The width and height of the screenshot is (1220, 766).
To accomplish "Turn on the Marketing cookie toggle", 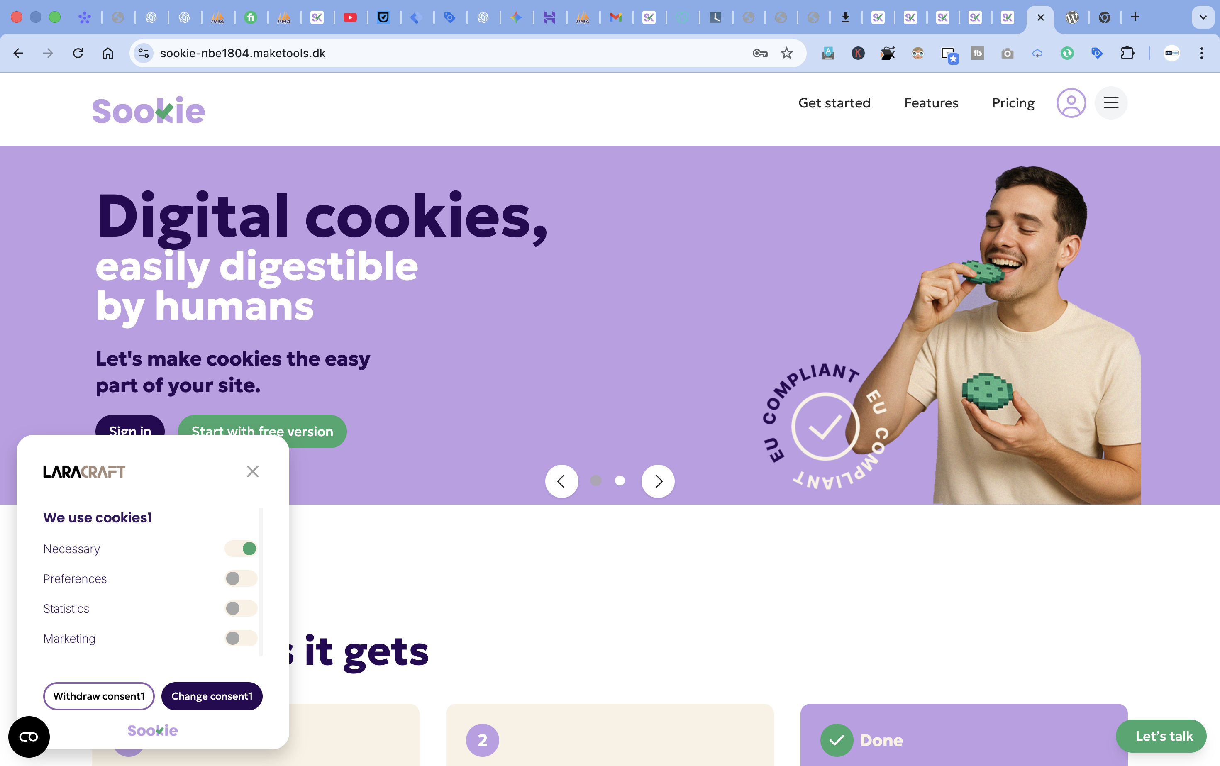I will coord(241,638).
